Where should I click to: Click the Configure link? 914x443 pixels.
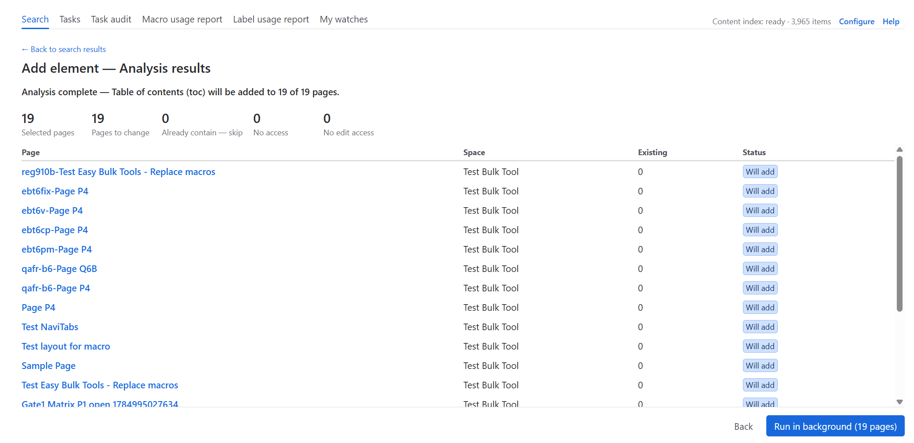(x=856, y=22)
